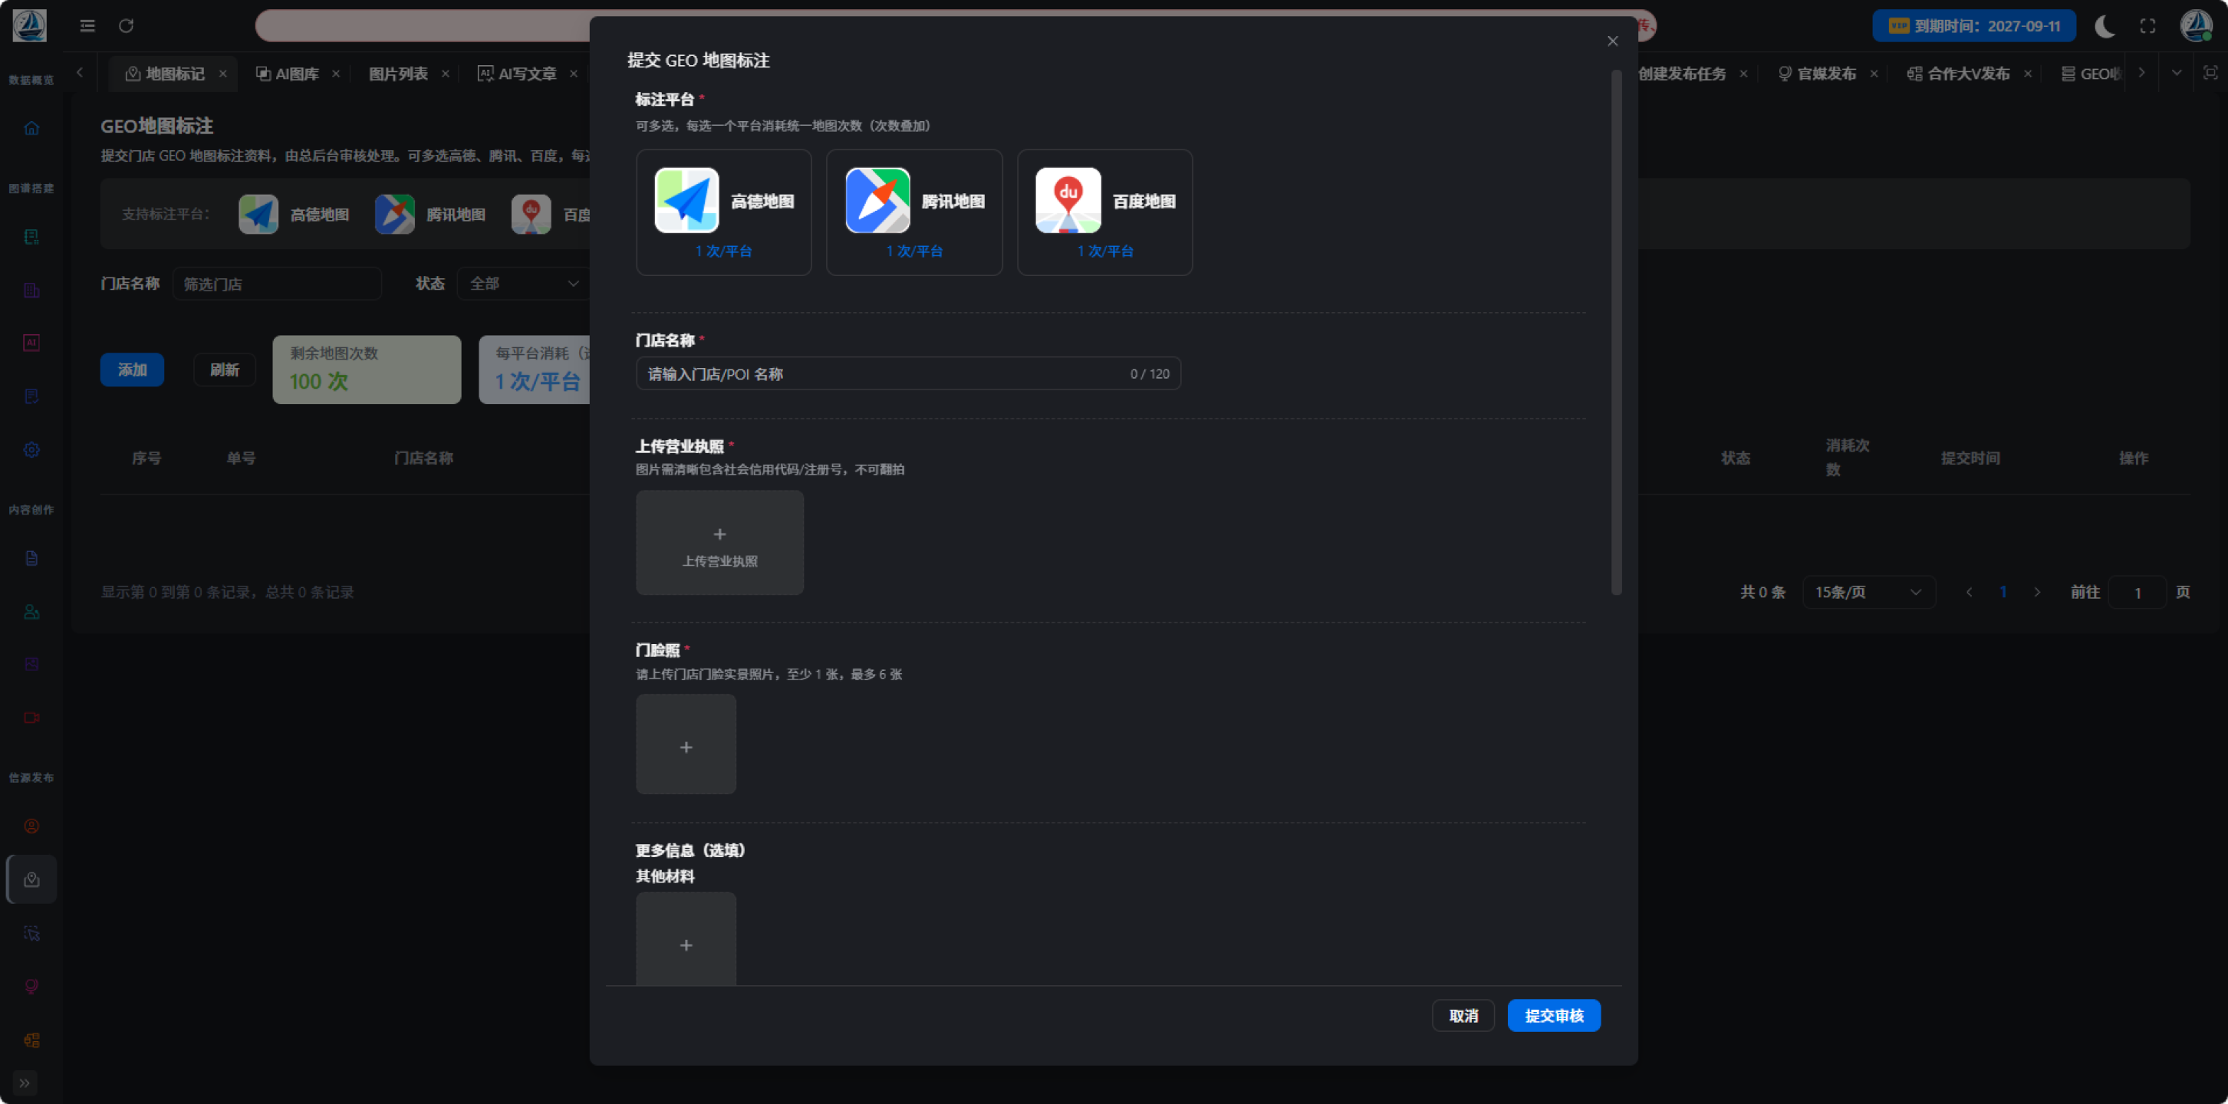Open the 状态 全部 dropdown
The height and width of the screenshot is (1104, 2228).
pyautogui.click(x=522, y=284)
